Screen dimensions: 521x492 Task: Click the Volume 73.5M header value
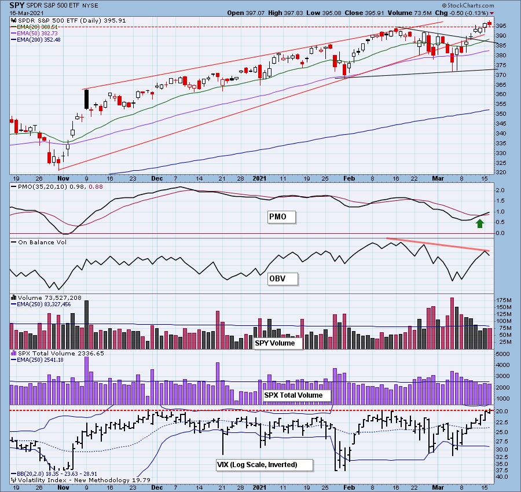pos(409,13)
